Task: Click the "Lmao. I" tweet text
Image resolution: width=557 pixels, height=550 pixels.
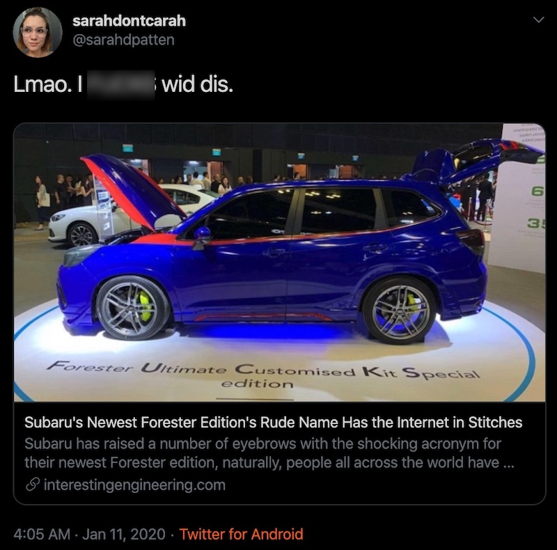Action: coord(48,84)
